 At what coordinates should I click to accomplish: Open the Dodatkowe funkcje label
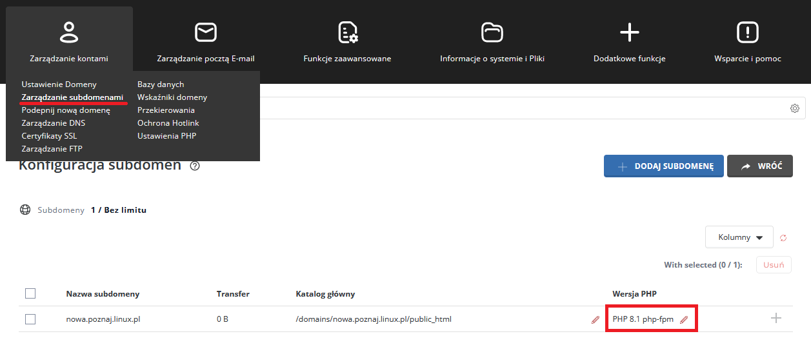[629, 58]
